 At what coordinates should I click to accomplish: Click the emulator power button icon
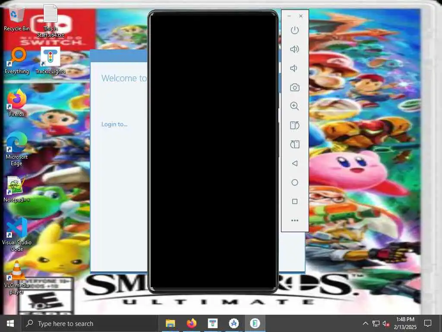pyautogui.click(x=294, y=30)
